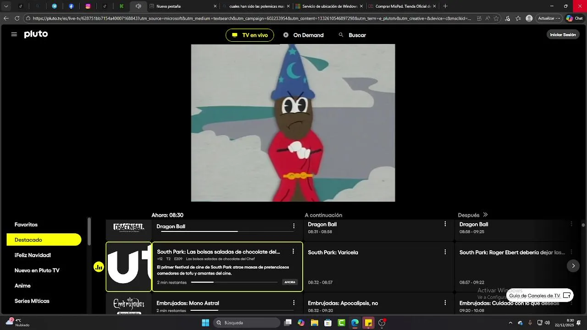Open options for Dragon Ball 08:31 - 08:58
Screen dimensions: 587x330
[x=445, y=224]
